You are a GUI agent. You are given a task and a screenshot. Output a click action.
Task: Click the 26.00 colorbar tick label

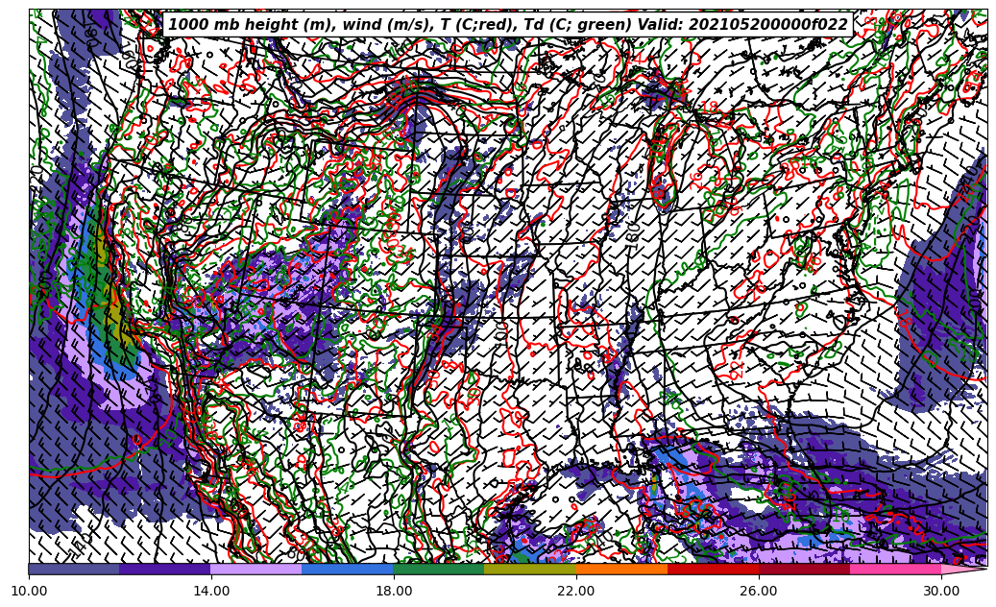tap(759, 591)
